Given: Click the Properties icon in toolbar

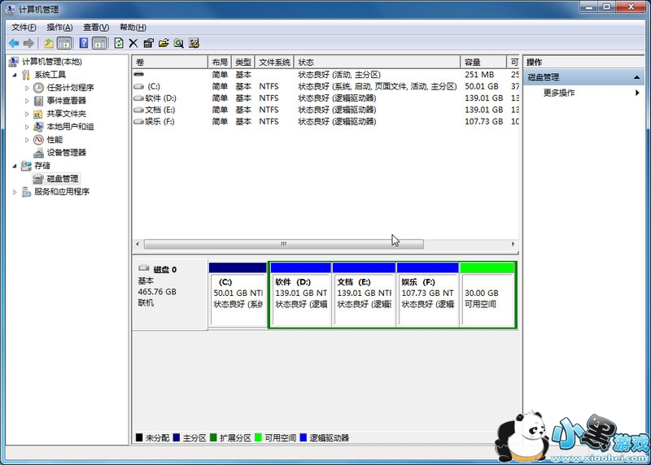Looking at the screenshot, I should pos(148,43).
